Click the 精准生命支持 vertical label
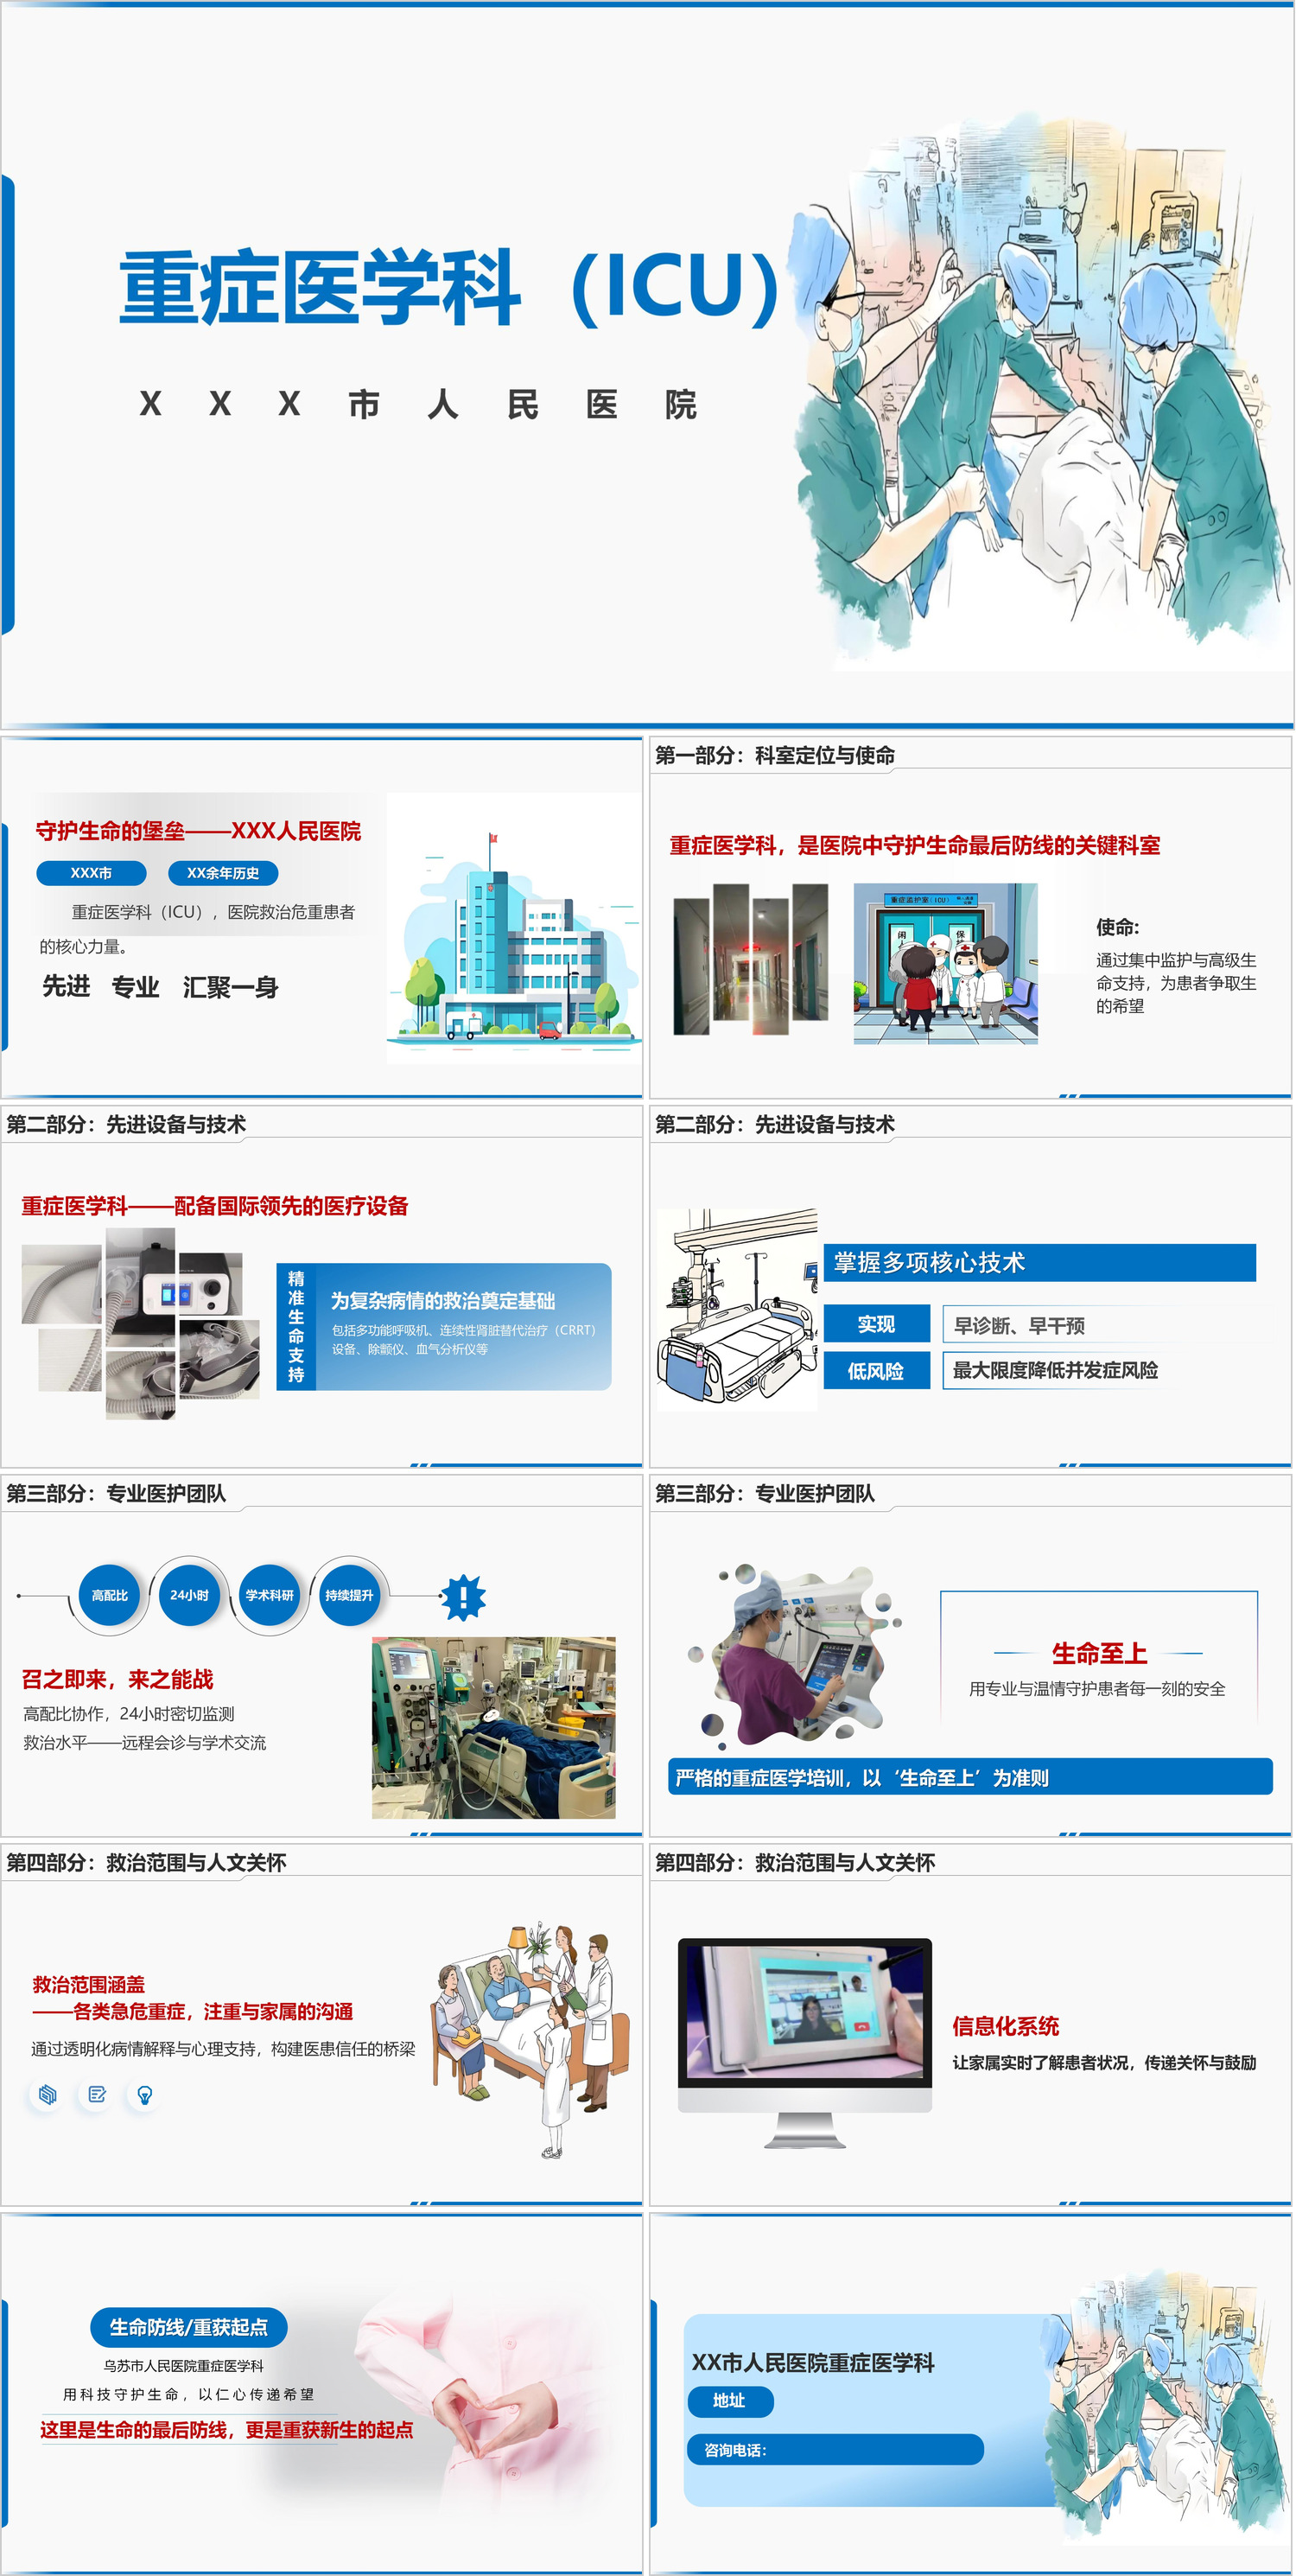 point(295,1326)
